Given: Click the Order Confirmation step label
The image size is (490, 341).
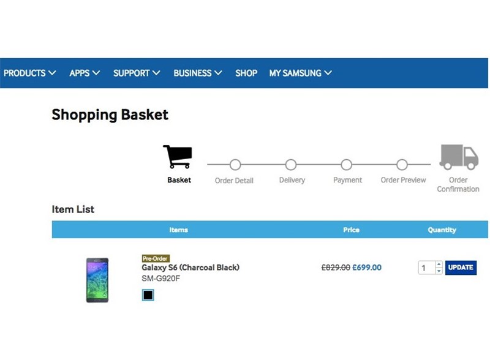Looking at the screenshot, I should [458, 184].
